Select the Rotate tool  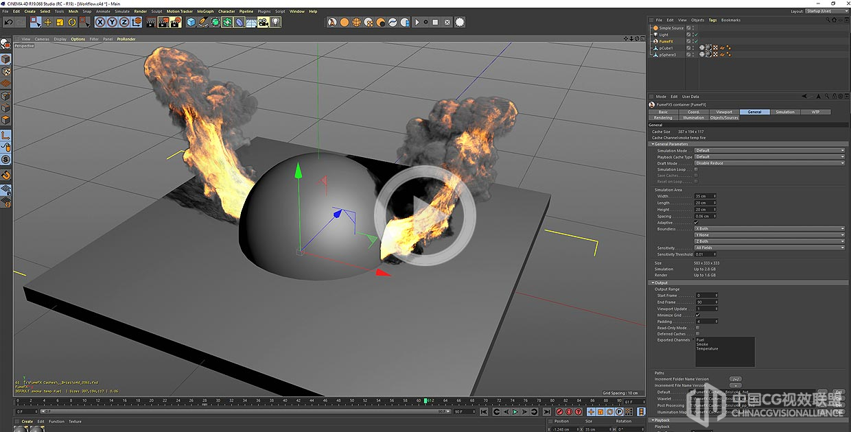coord(71,22)
